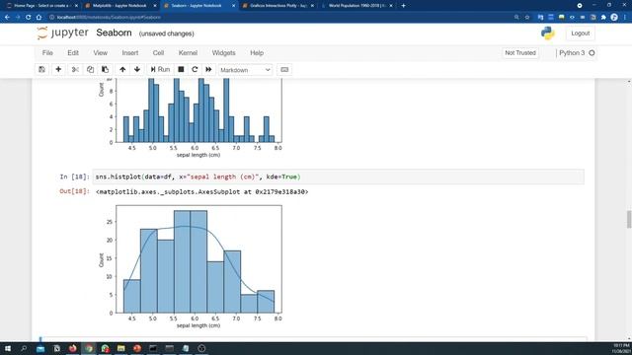Click the Python 3 kernel indicator
This screenshot has width=632, height=355.
(x=577, y=52)
